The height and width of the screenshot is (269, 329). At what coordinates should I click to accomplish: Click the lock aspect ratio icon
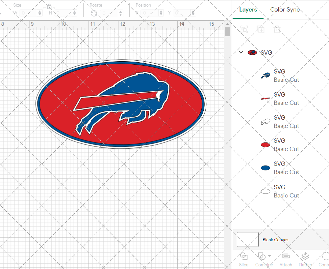tap(49, 7)
